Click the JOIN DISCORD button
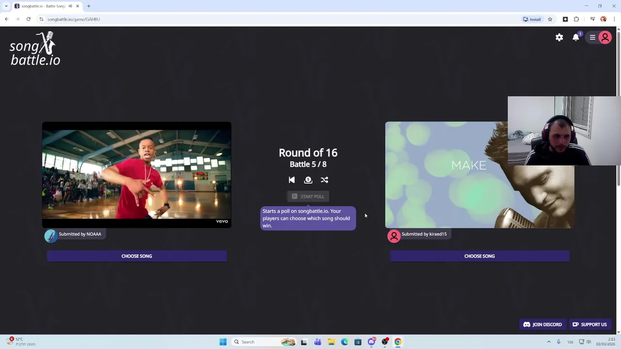The height and width of the screenshot is (349, 621). pyautogui.click(x=542, y=324)
